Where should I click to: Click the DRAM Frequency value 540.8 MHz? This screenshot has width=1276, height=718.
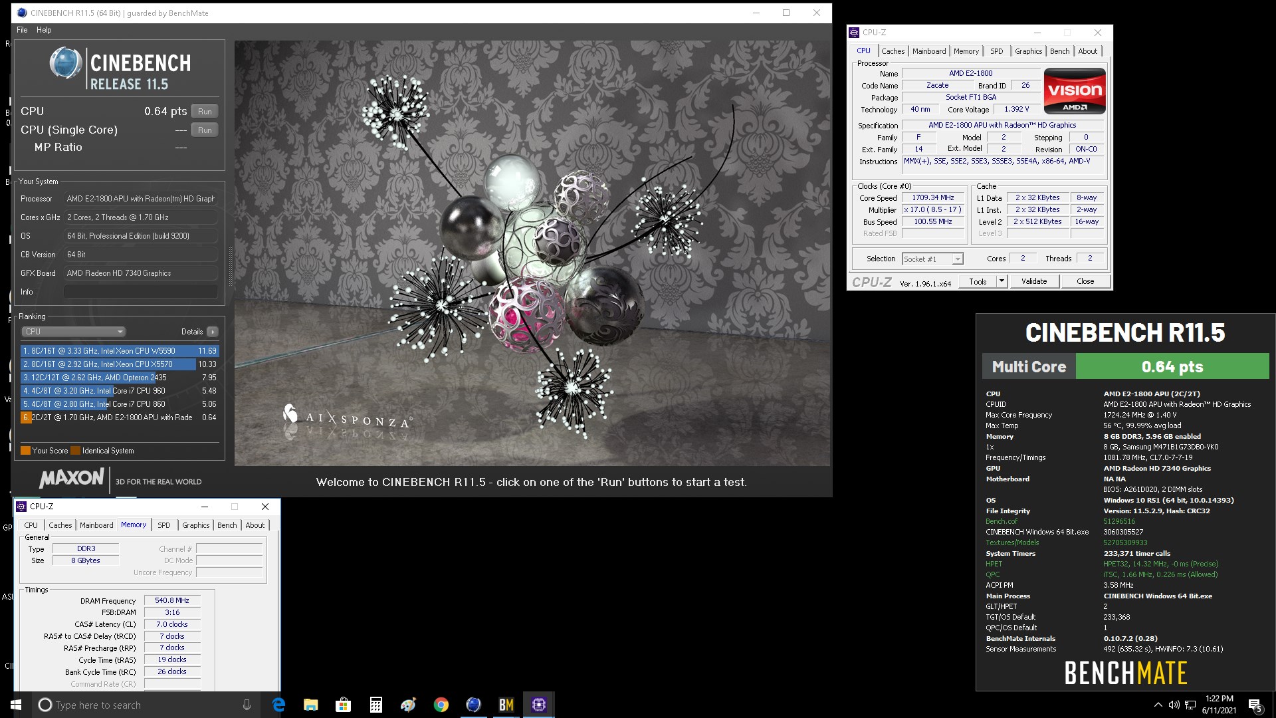tap(172, 600)
